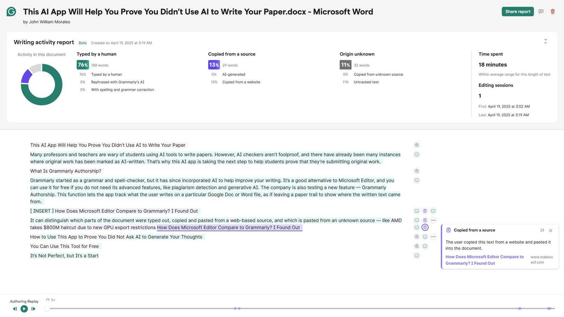Change the 1x replay speed

(x=51, y=300)
